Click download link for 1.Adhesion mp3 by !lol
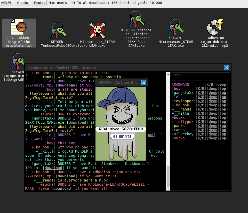This screenshot has width=248, height=213. [66, 85]
